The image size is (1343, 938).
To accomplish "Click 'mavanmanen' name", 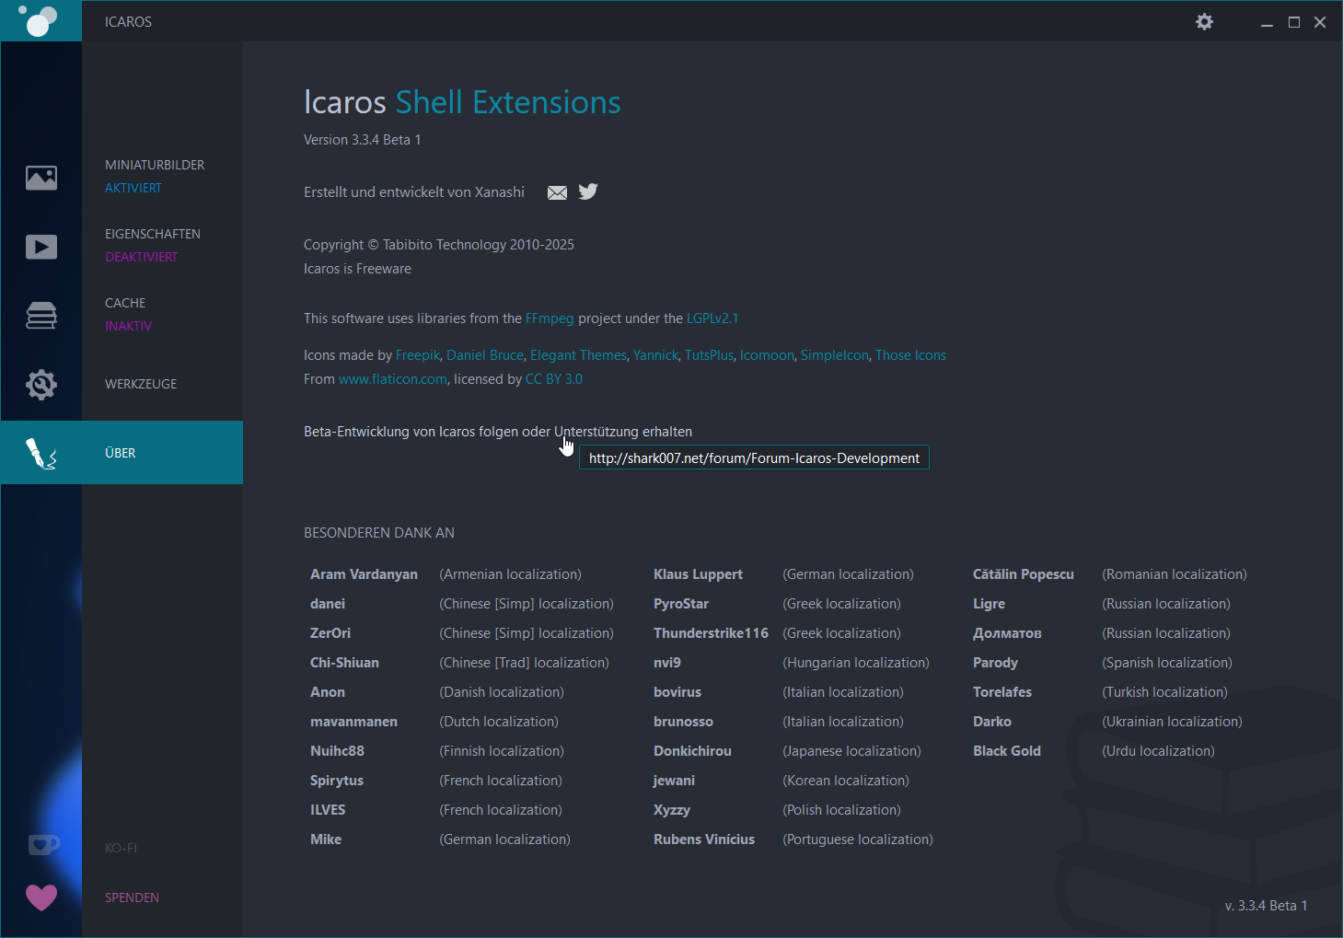I will (353, 722).
